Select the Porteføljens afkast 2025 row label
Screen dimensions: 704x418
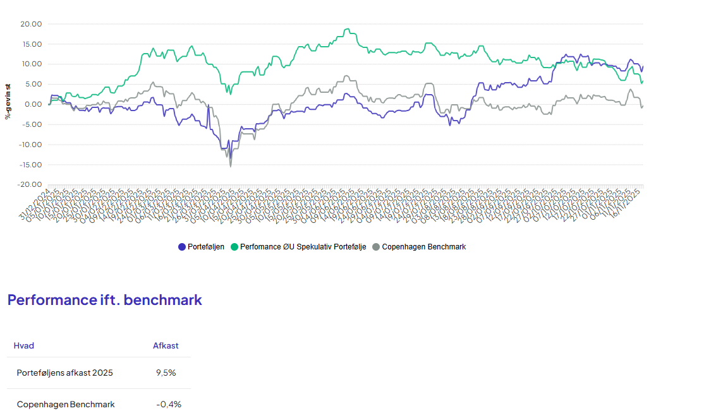coord(64,373)
